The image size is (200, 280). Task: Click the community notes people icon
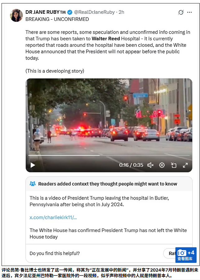(32, 184)
